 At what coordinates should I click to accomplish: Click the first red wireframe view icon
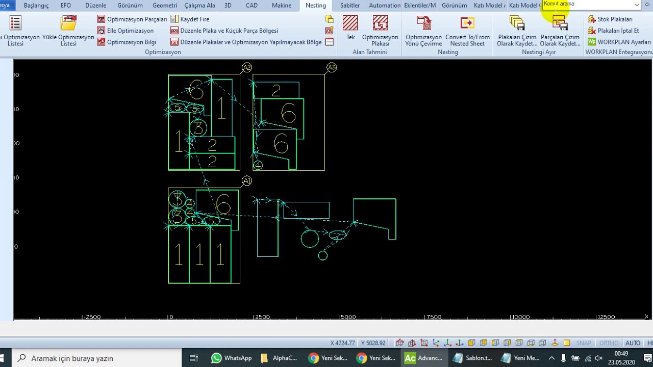pos(400,343)
